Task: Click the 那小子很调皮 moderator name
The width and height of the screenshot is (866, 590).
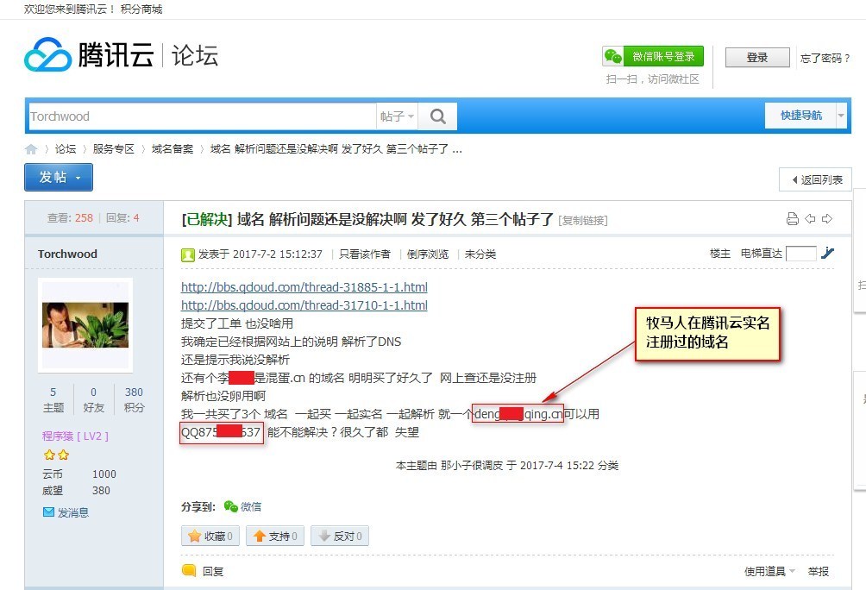Action: coord(472,466)
